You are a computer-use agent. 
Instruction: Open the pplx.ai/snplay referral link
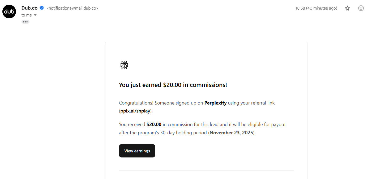(135, 111)
